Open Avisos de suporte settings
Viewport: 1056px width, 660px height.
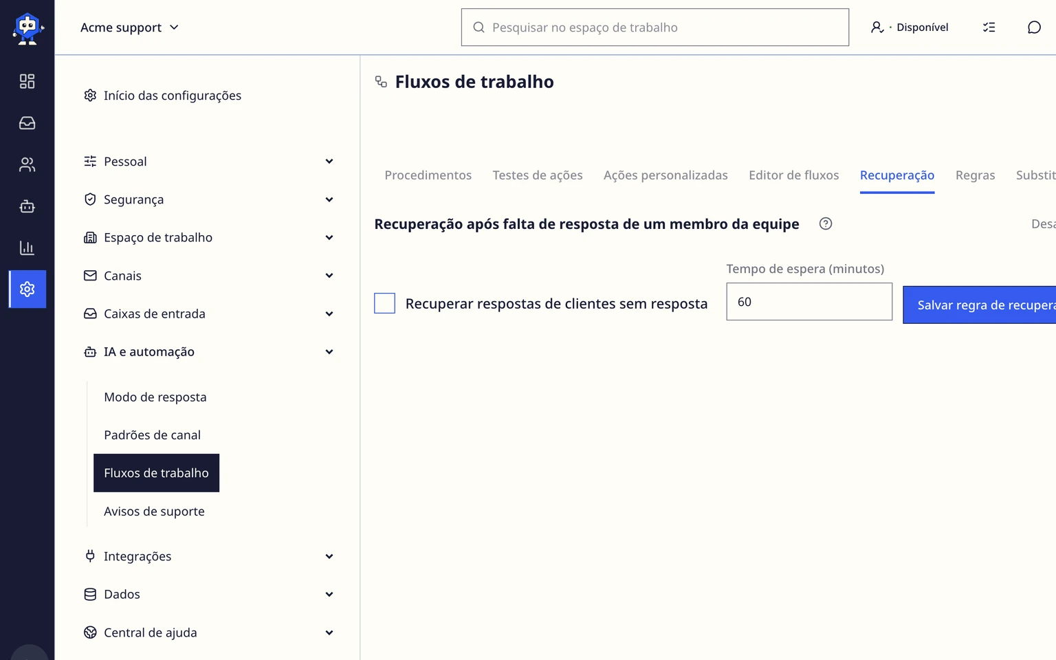click(x=154, y=511)
